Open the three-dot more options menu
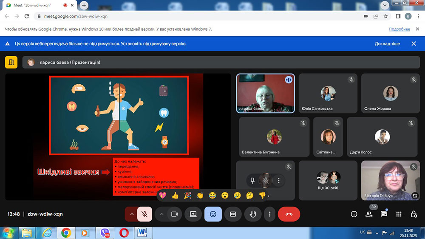The image size is (425, 239). [x=269, y=214]
